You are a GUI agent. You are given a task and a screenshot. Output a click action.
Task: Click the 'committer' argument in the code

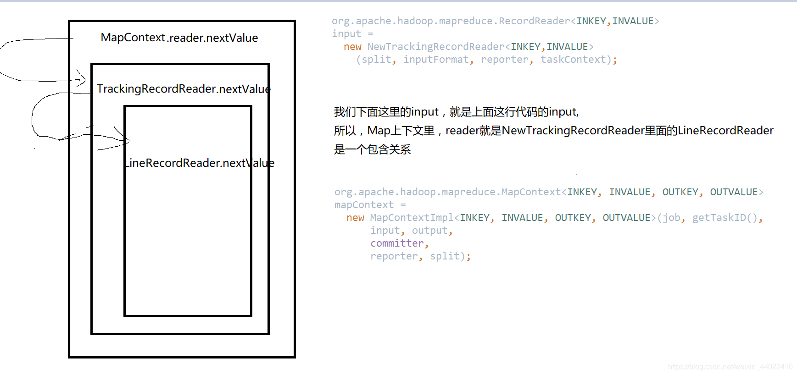coord(397,243)
